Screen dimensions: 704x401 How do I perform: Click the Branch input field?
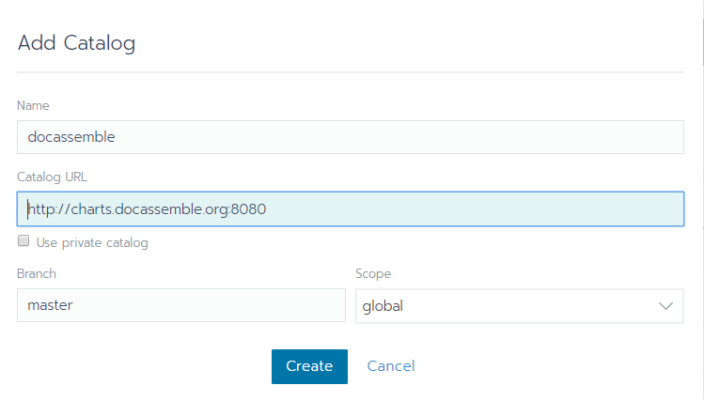180,305
